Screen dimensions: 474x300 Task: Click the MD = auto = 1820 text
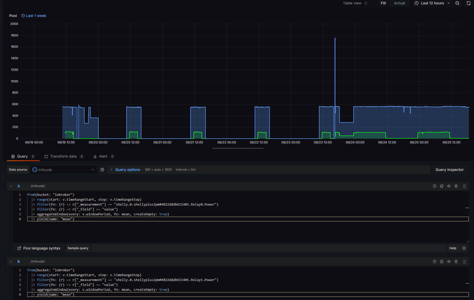click(158, 170)
